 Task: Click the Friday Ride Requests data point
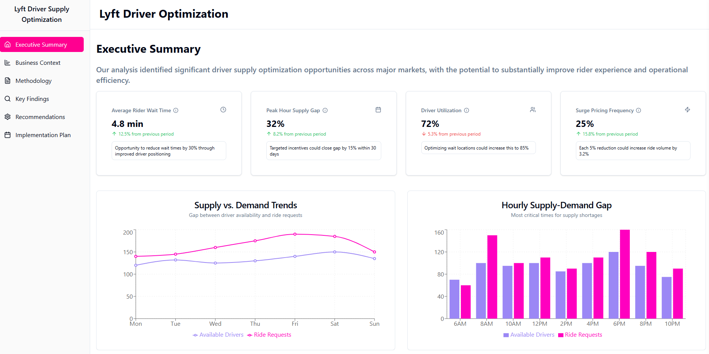click(x=295, y=234)
